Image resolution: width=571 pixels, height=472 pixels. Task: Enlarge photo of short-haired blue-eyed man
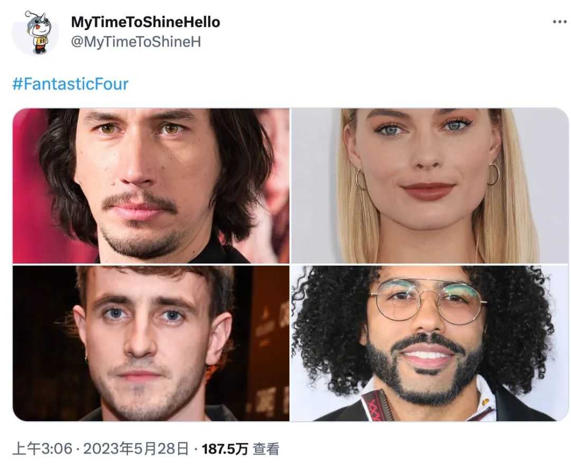click(151, 343)
